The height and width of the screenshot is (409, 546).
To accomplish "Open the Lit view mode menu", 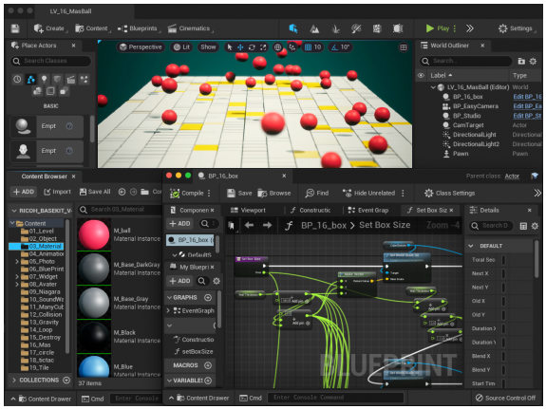I will click(181, 47).
